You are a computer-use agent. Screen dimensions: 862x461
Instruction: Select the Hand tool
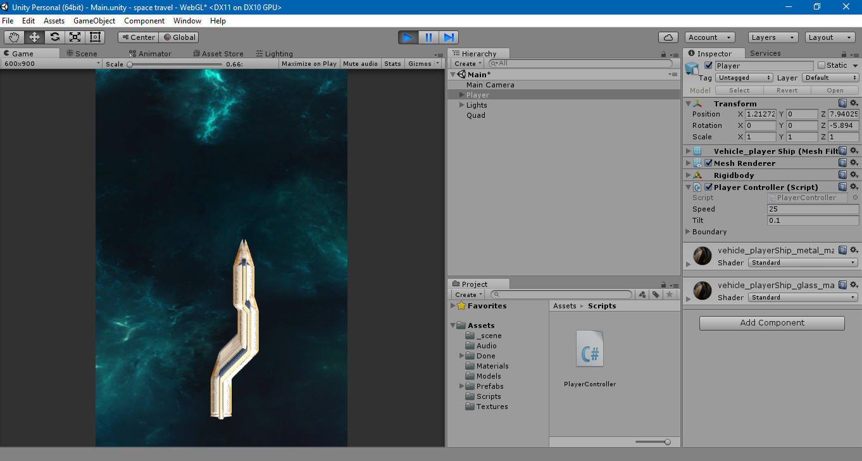click(x=14, y=37)
